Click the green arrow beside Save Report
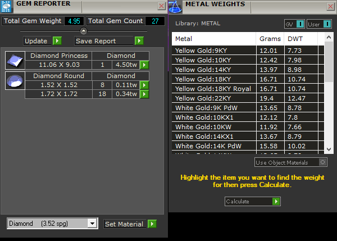Viewport: 337px width, 241px height. pos(139,41)
